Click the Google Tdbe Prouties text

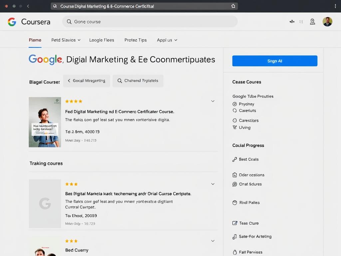click(x=253, y=96)
